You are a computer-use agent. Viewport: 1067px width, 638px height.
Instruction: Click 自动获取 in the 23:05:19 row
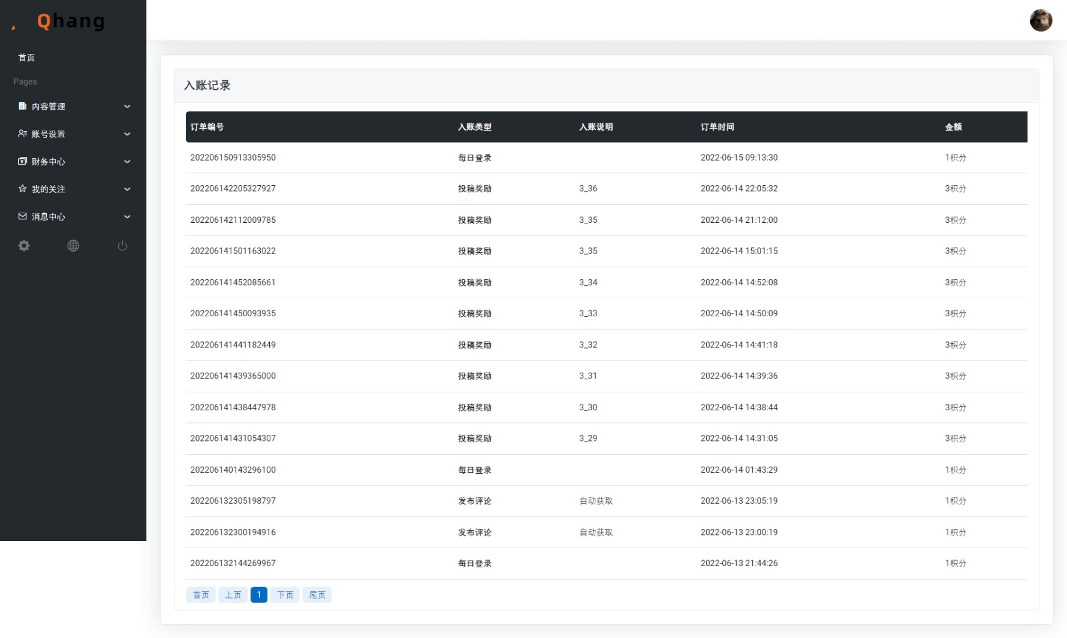point(596,501)
